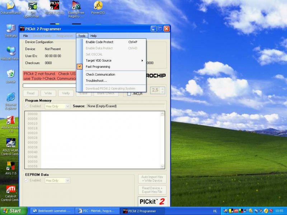This screenshot has height=215, width=287.
Task: Open the Help menu
Action: pos(93,36)
